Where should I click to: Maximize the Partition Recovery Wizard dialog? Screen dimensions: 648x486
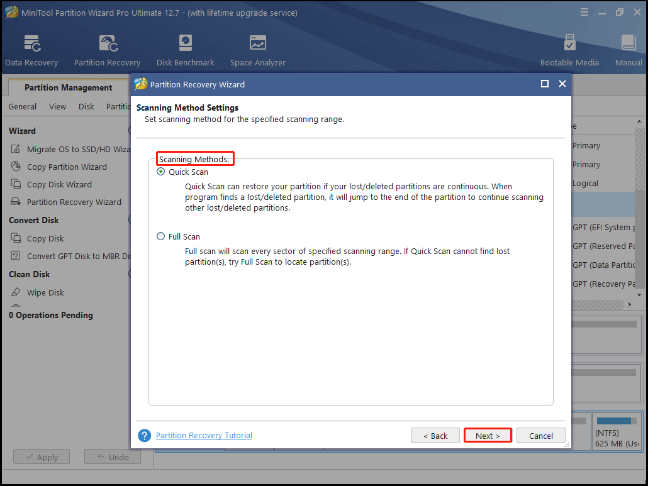(545, 84)
